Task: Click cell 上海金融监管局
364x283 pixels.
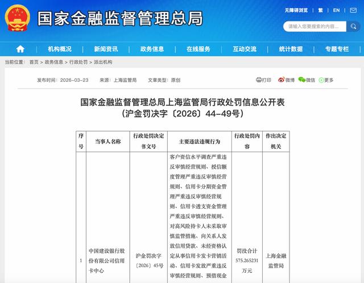Action: tap(276, 261)
